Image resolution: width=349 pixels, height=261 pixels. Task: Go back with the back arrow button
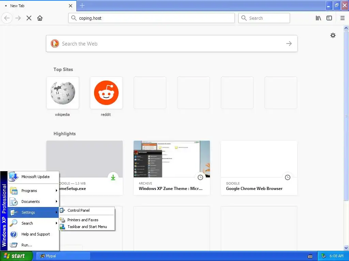click(7, 18)
